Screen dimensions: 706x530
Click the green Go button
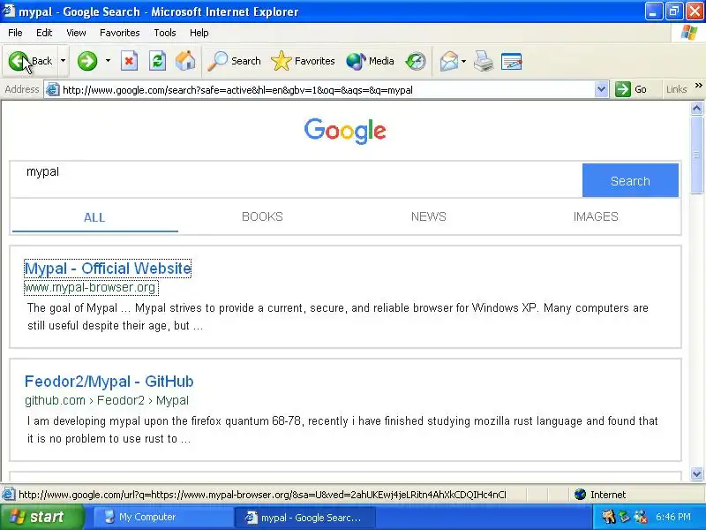[631, 89]
